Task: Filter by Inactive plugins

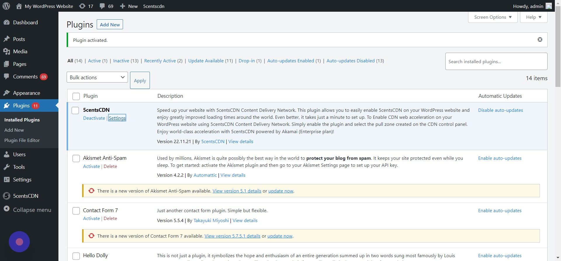Action: tap(121, 61)
